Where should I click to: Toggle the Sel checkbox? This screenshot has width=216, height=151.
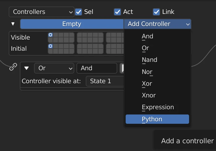(79, 12)
